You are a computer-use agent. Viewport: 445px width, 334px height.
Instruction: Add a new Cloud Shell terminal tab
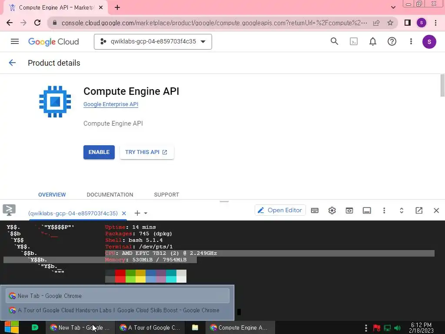coord(137,213)
